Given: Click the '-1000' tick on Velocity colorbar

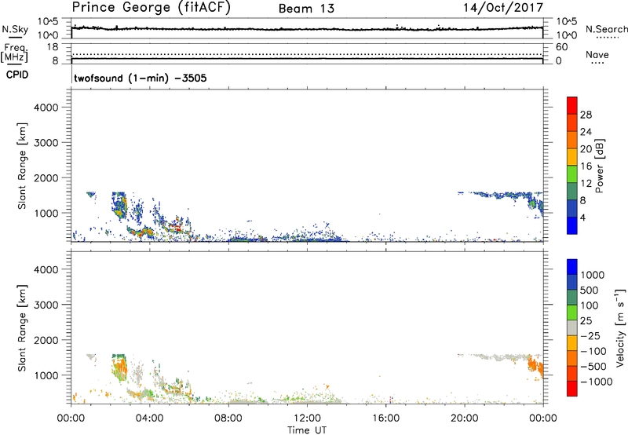Looking at the screenshot, I should coord(596,382).
